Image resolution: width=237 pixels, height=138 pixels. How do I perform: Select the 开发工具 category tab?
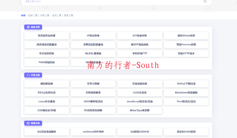tap(45, 15)
